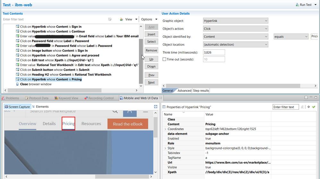Click the step icon for 'Rational Test Workbench' enter value row

coord(18,65)
